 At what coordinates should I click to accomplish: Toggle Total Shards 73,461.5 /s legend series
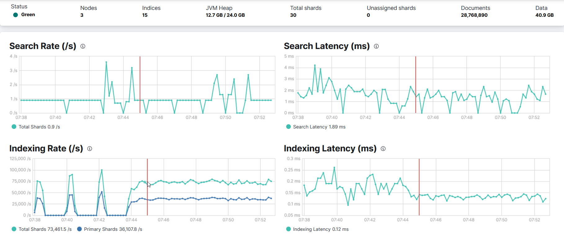click(42, 229)
